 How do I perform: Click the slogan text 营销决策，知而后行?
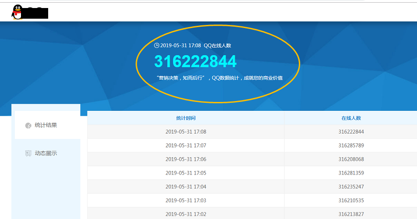pos(181,78)
